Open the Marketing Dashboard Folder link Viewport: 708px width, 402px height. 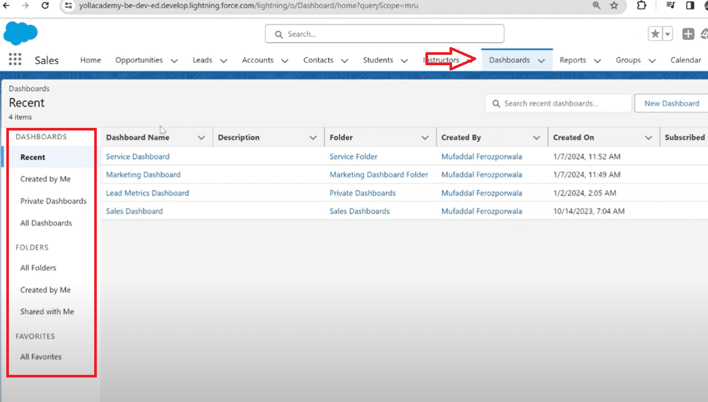[x=378, y=174]
